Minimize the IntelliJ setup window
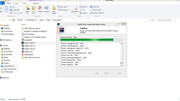This screenshot has width=180, height=101. pyautogui.click(x=117, y=24)
